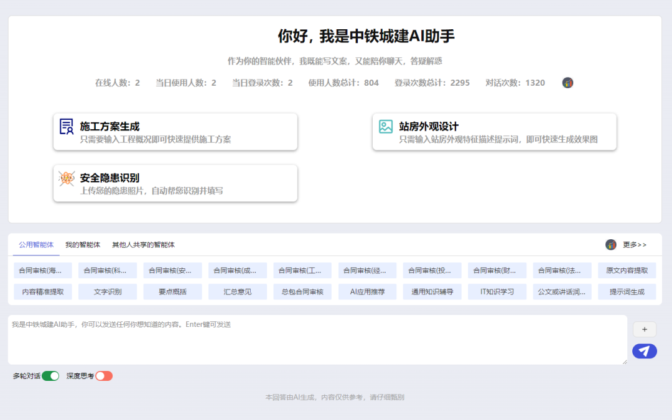Focus the chat message input box
This screenshot has width=672, height=420.
click(x=317, y=340)
